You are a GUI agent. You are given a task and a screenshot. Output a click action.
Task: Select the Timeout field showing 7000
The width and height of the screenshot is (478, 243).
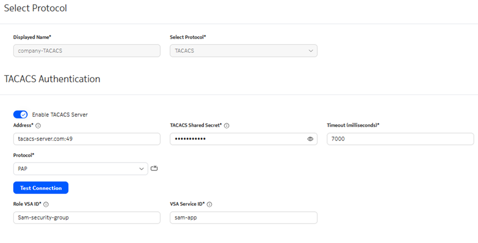click(x=400, y=139)
